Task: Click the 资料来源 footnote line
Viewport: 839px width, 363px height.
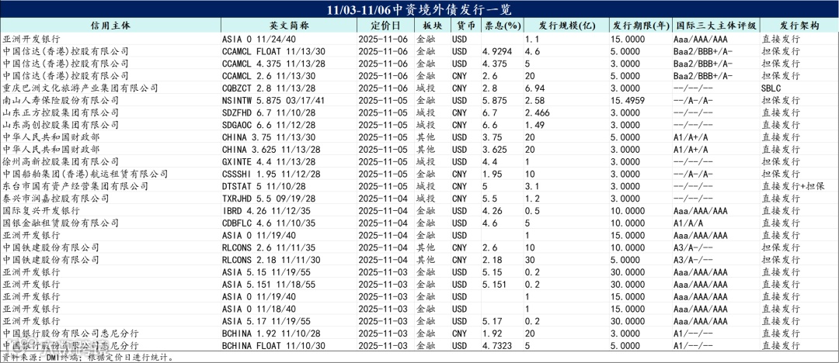Action: tap(88, 357)
